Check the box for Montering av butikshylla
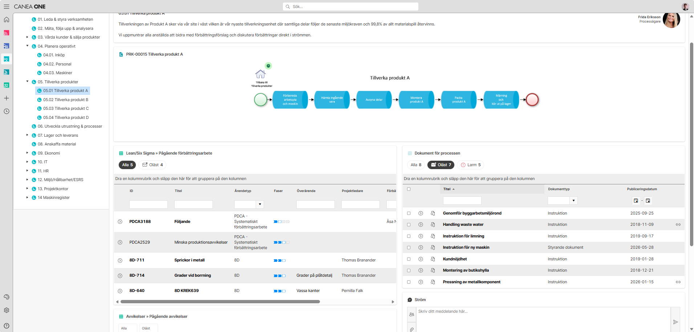The width and height of the screenshot is (694, 332). (x=409, y=271)
